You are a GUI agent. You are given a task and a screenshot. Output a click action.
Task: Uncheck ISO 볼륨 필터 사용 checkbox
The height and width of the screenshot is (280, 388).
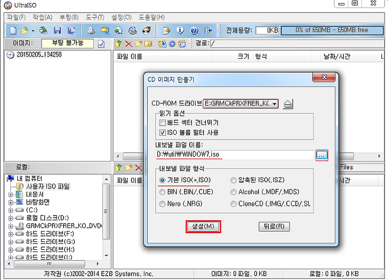tap(163, 132)
